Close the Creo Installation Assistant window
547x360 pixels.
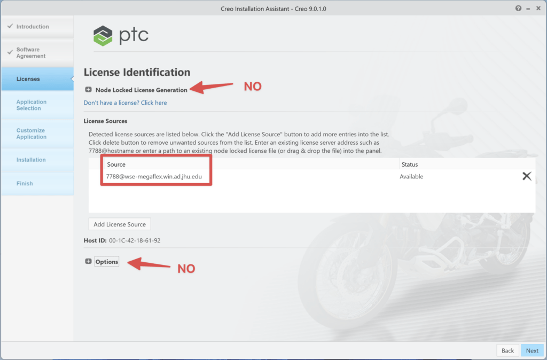[538, 9]
